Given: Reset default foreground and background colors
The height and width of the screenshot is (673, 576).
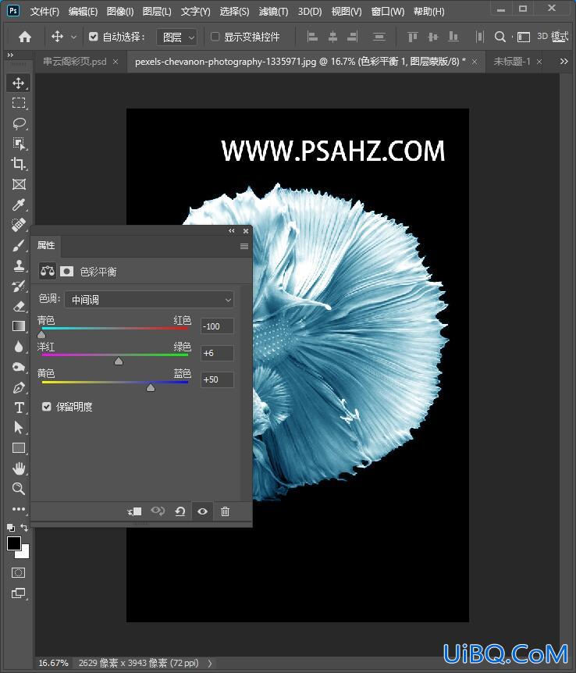Looking at the screenshot, I should (11, 528).
